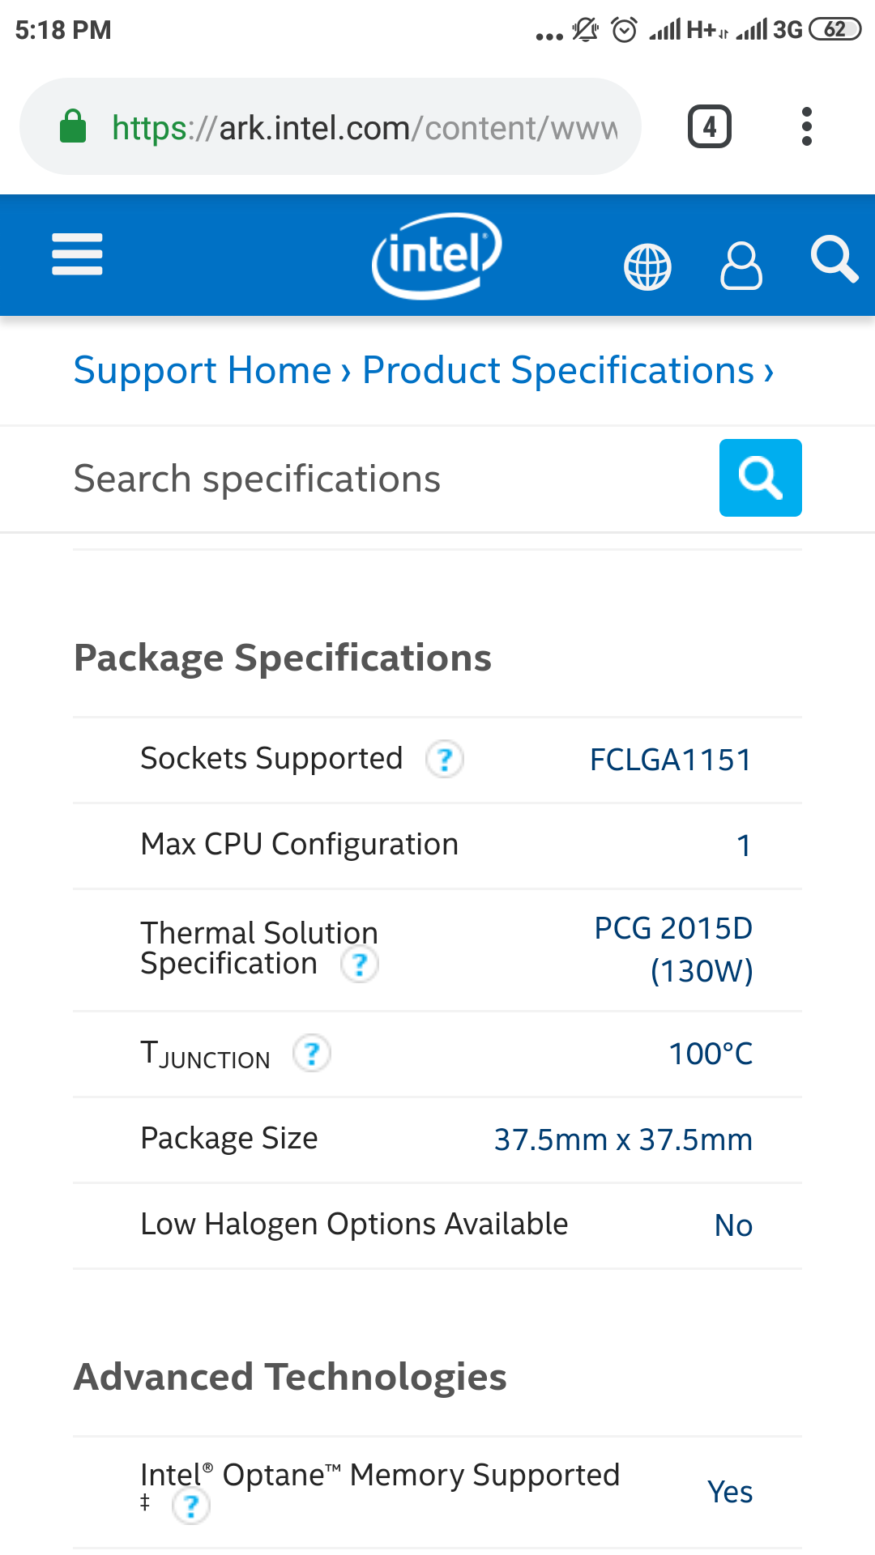Tap the 37.5mm x 37.5mm package size value
This screenshot has height=1555, width=875.
point(623,1140)
